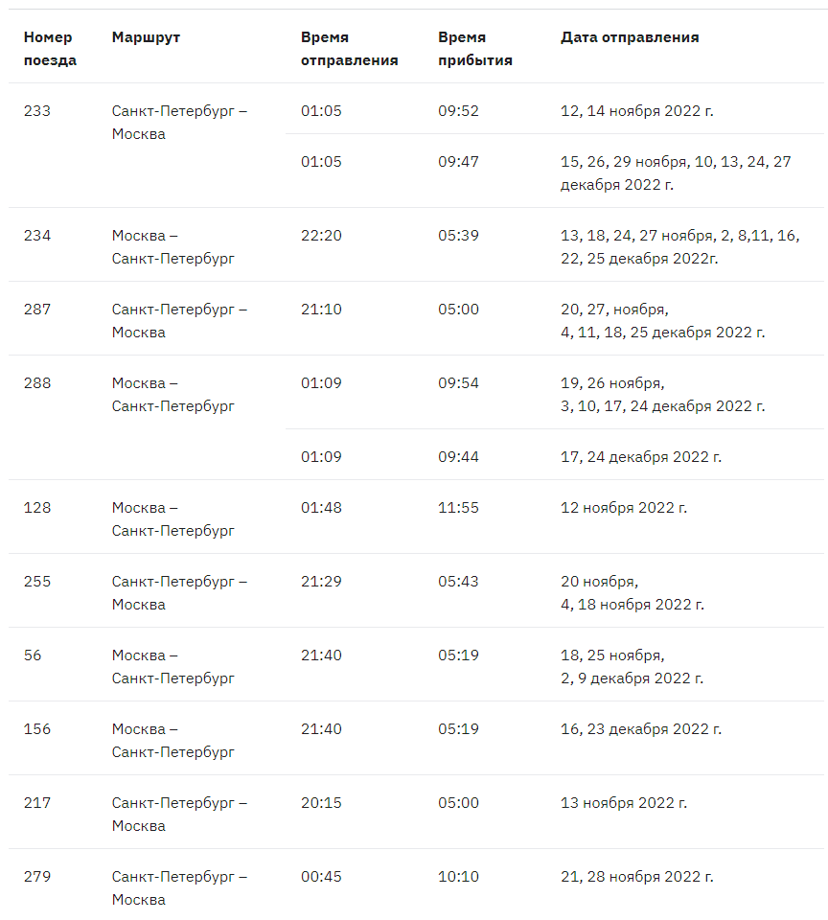The width and height of the screenshot is (828, 920).
Task: Click the "Время отправления" column header
Action: (349, 49)
